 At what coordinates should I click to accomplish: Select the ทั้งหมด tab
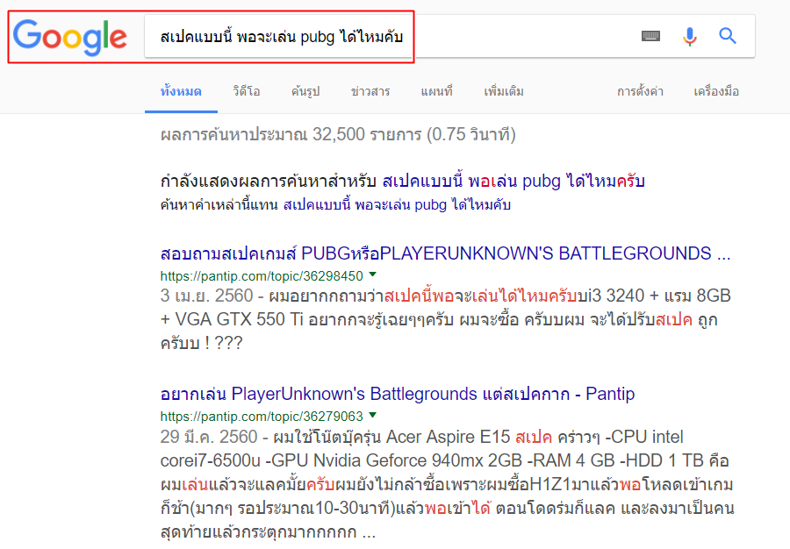(181, 91)
